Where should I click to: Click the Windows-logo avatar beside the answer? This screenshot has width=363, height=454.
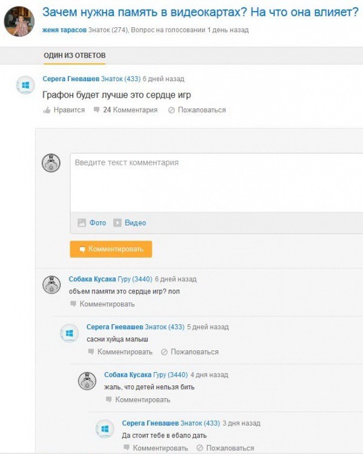[26, 87]
